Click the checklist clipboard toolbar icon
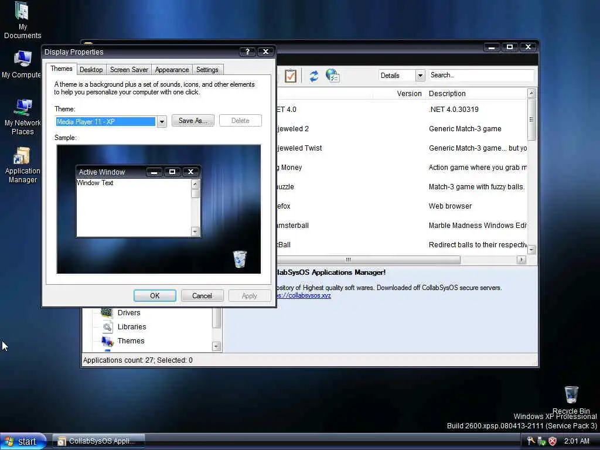Viewport: 600px width, 450px height. 291,76
